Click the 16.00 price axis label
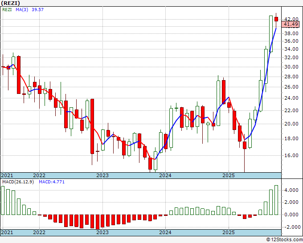Screen dimensions: 303x243 coord(291,155)
